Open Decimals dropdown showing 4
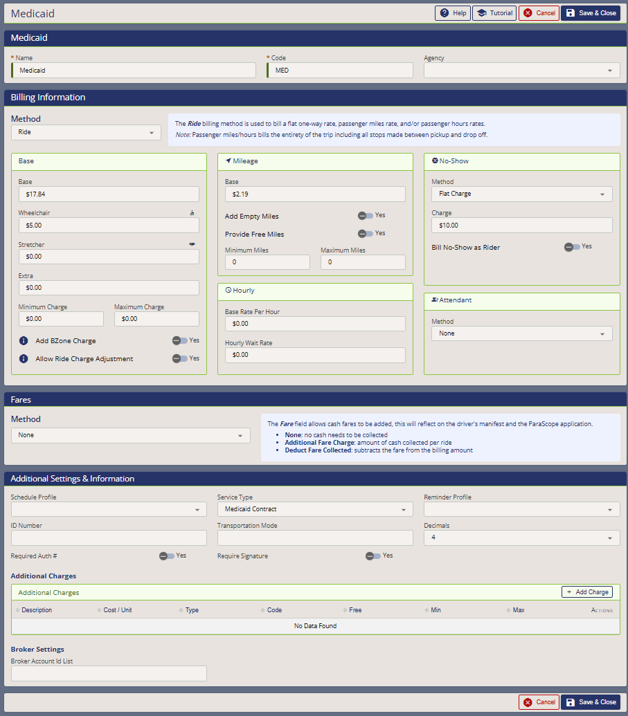This screenshot has width=628, height=716. coord(521,538)
